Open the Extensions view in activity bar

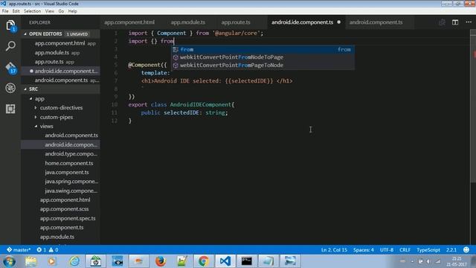coord(10,109)
